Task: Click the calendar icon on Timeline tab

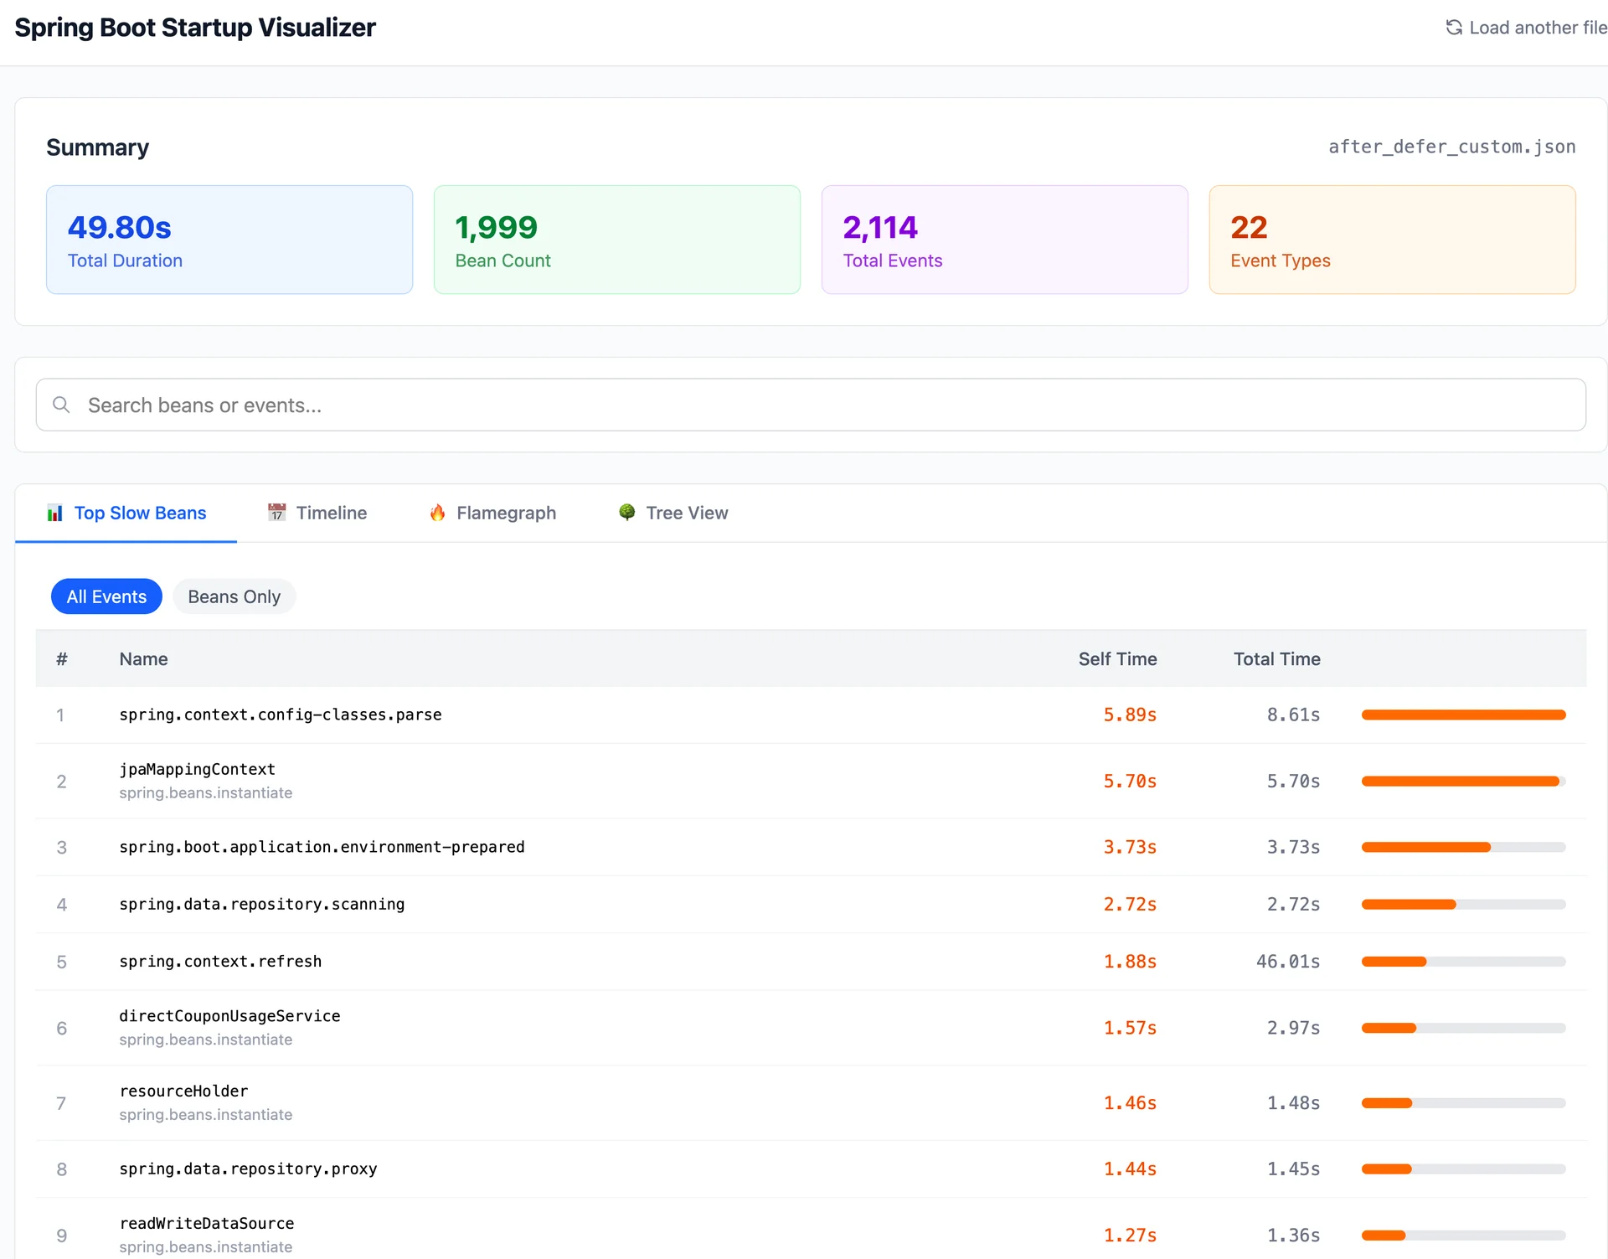Action: tap(276, 513)
